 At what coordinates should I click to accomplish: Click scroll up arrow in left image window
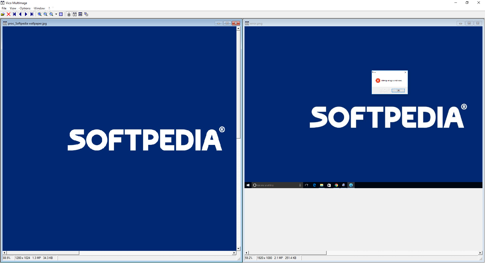tap(238, 28)
